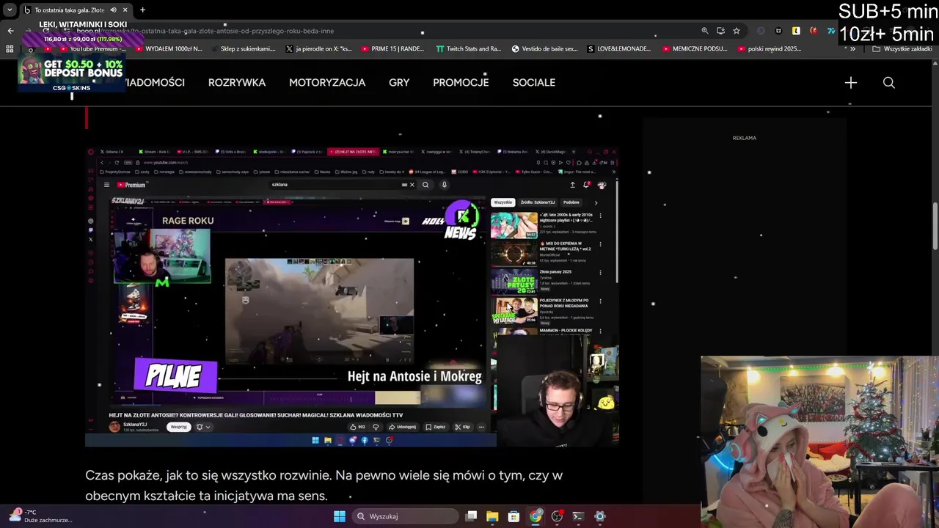The image size is (939, 528).
Task: Expand the tab search dropdown arrow
Action: click(x=10, y=10)
